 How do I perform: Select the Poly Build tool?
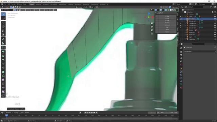click(x=3, y=72)
